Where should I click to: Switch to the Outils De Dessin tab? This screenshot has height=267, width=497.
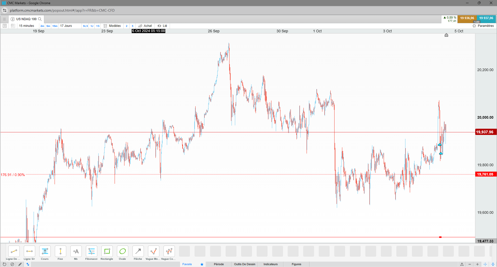point(245,264)
